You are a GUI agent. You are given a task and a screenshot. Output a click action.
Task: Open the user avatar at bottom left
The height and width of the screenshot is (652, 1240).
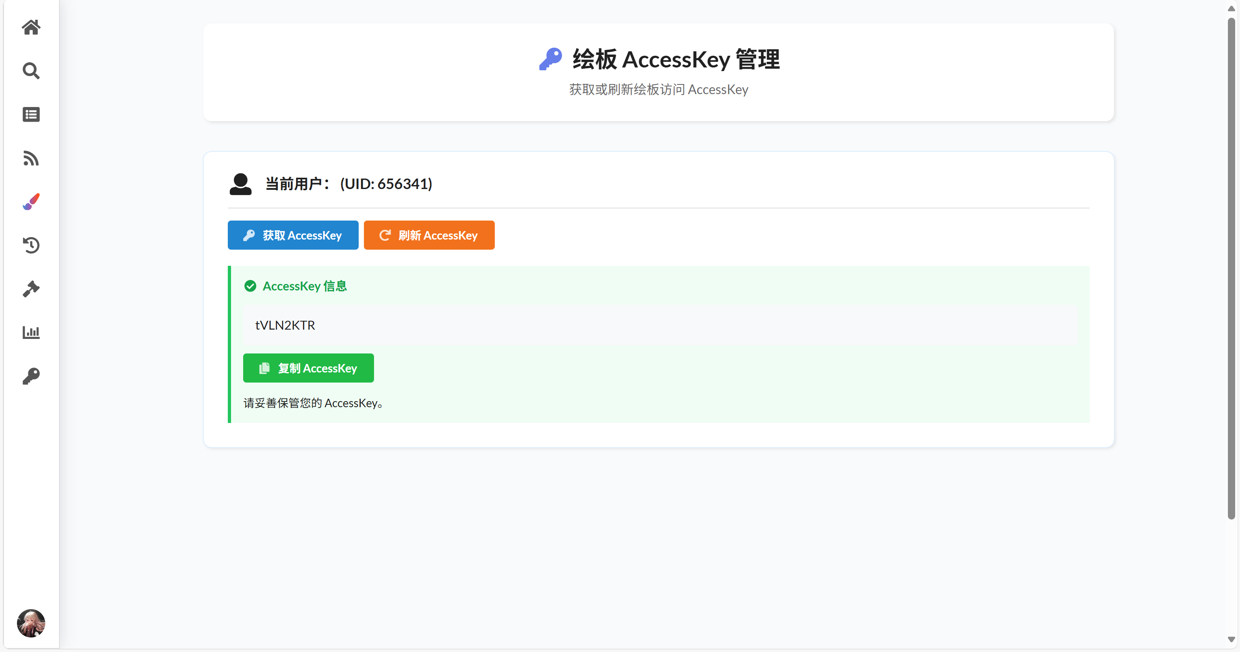pos(31,623)
